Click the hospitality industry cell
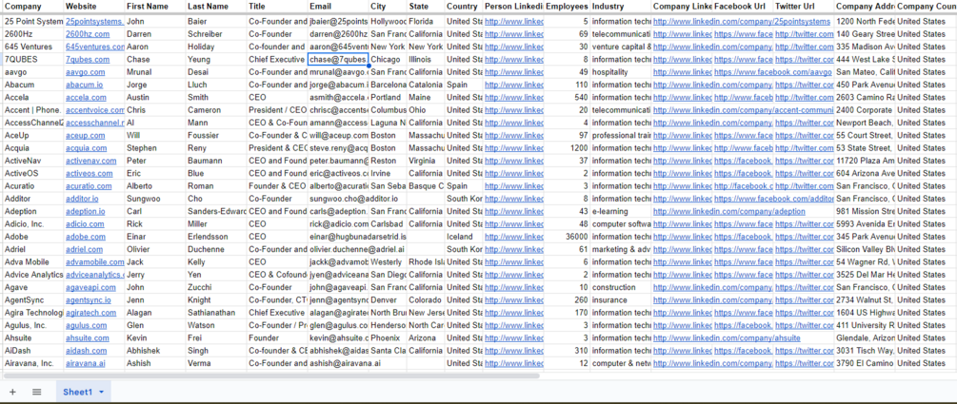The height and width of the screenshot is (404, 957). pyautogui.click(x=621, y=72)
